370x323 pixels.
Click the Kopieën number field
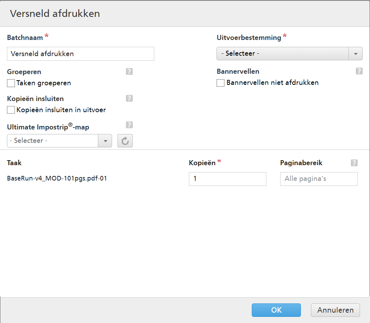(227, 179)
